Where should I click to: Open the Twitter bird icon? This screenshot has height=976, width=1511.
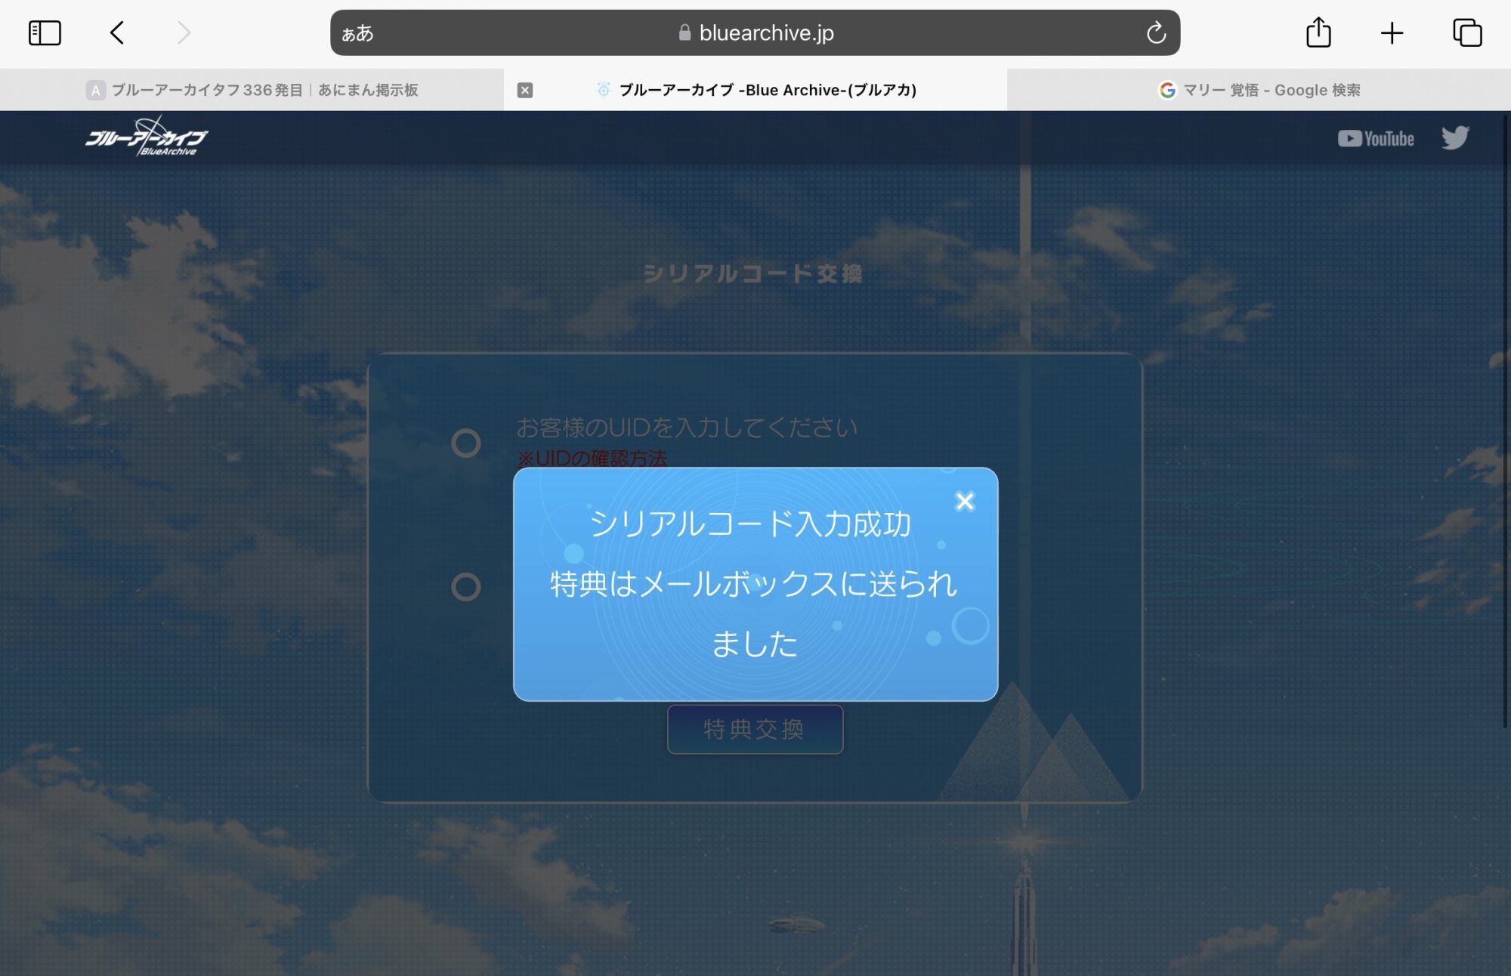[x=1454, y=137]
